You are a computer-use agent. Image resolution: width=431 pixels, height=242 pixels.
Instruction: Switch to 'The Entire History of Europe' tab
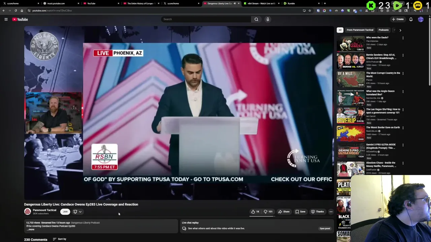pos(141,3)
